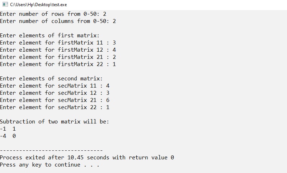Viewport: 287px width, 173px height.
Task: Click the title bar path C:\Users\Hp\Desktop\test.exe
Action: [x=38, y=5]
